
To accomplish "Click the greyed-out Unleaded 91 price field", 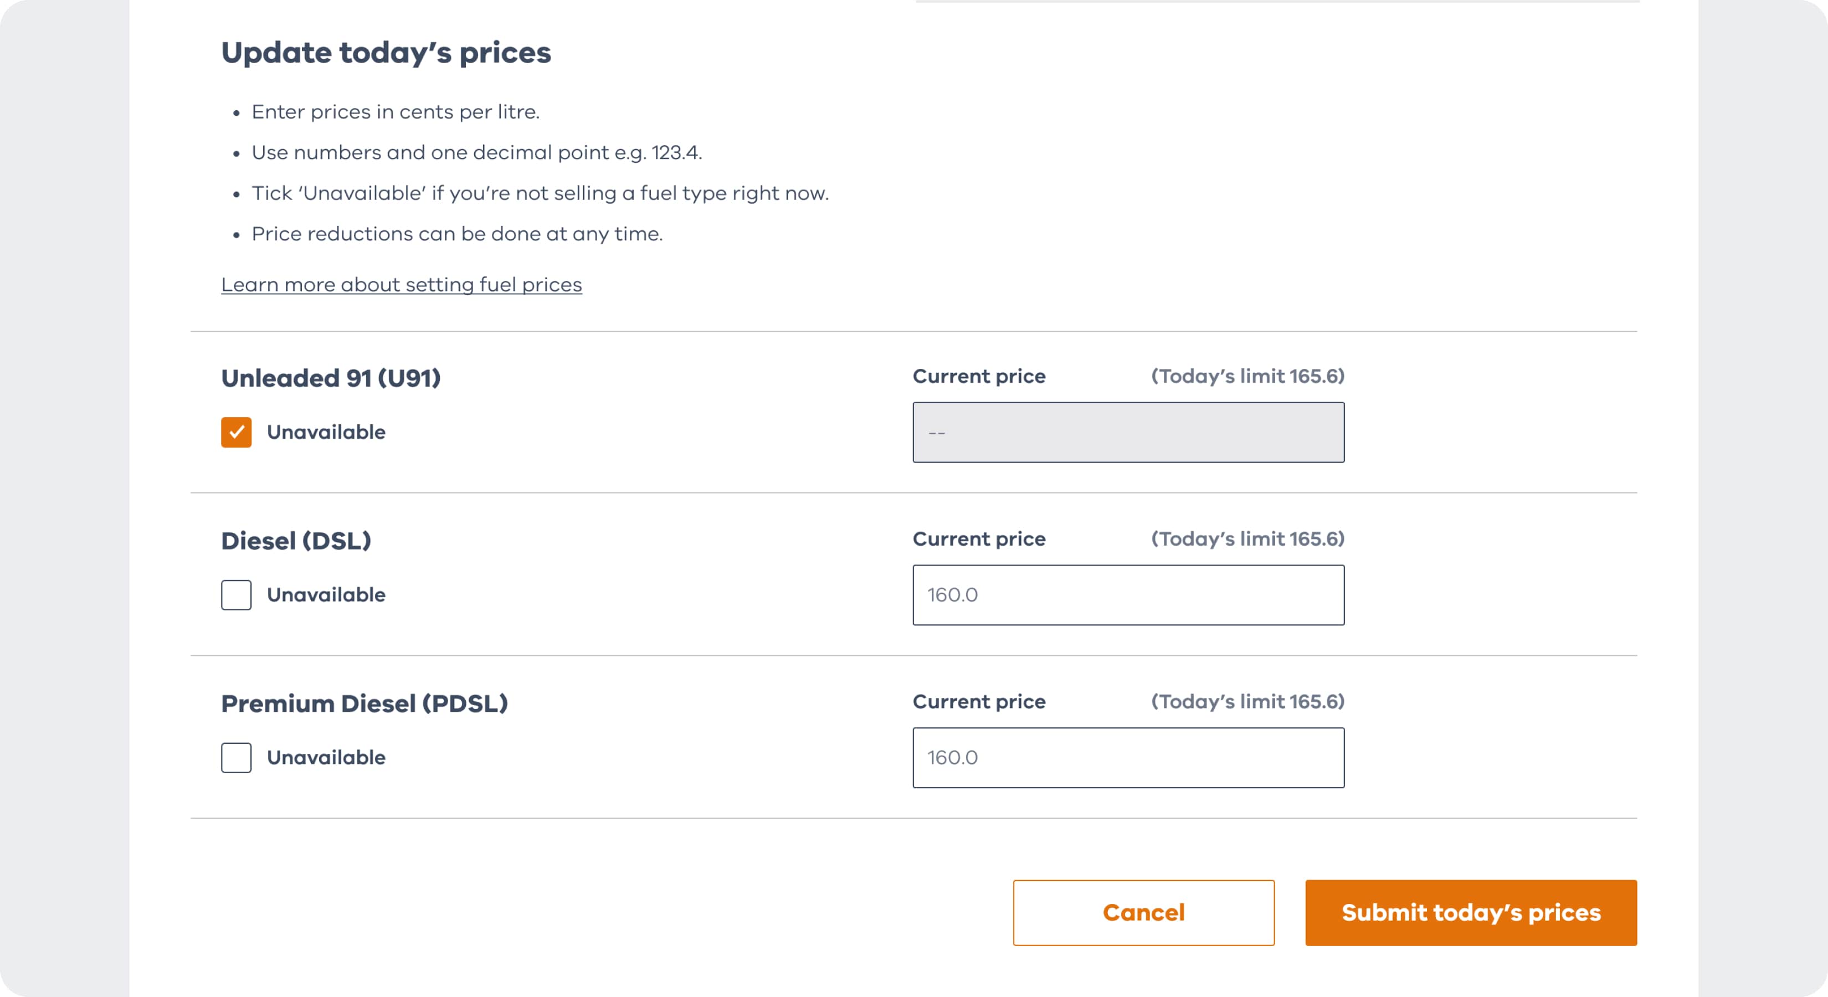I will click(1128, 432).
